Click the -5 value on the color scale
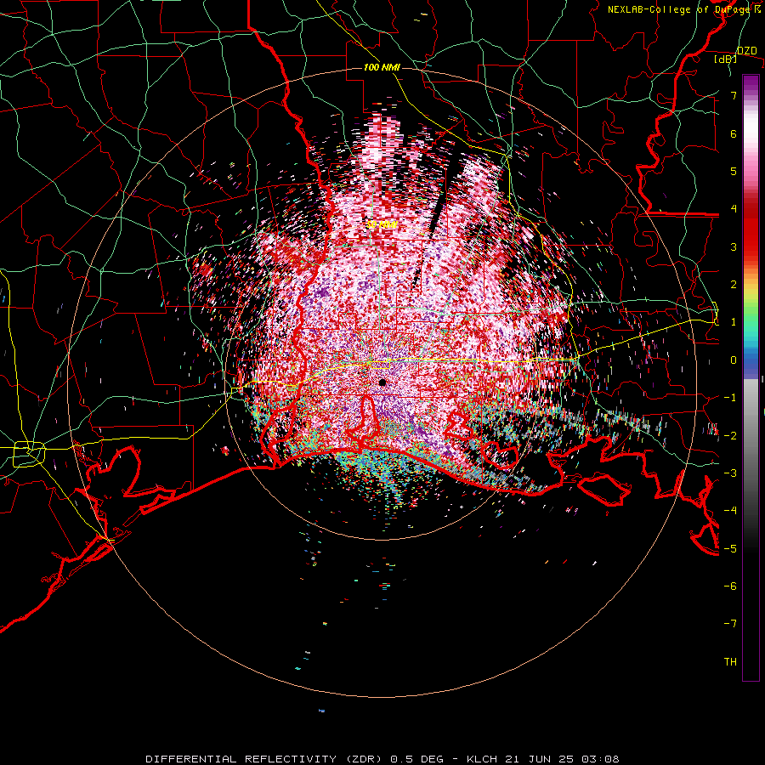 tap(730, 548)
